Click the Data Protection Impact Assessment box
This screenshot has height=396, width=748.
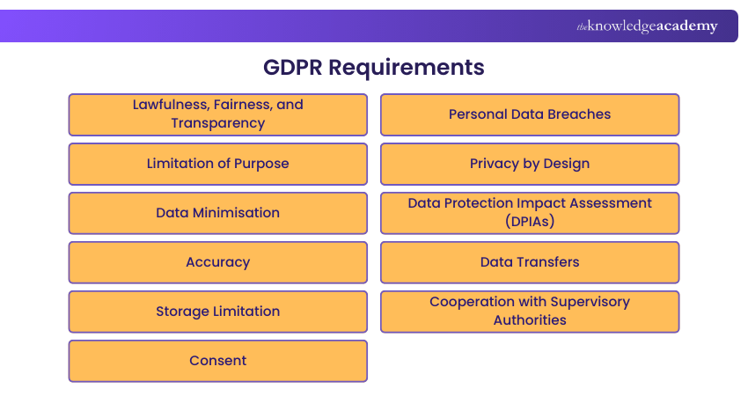[530, 213]
